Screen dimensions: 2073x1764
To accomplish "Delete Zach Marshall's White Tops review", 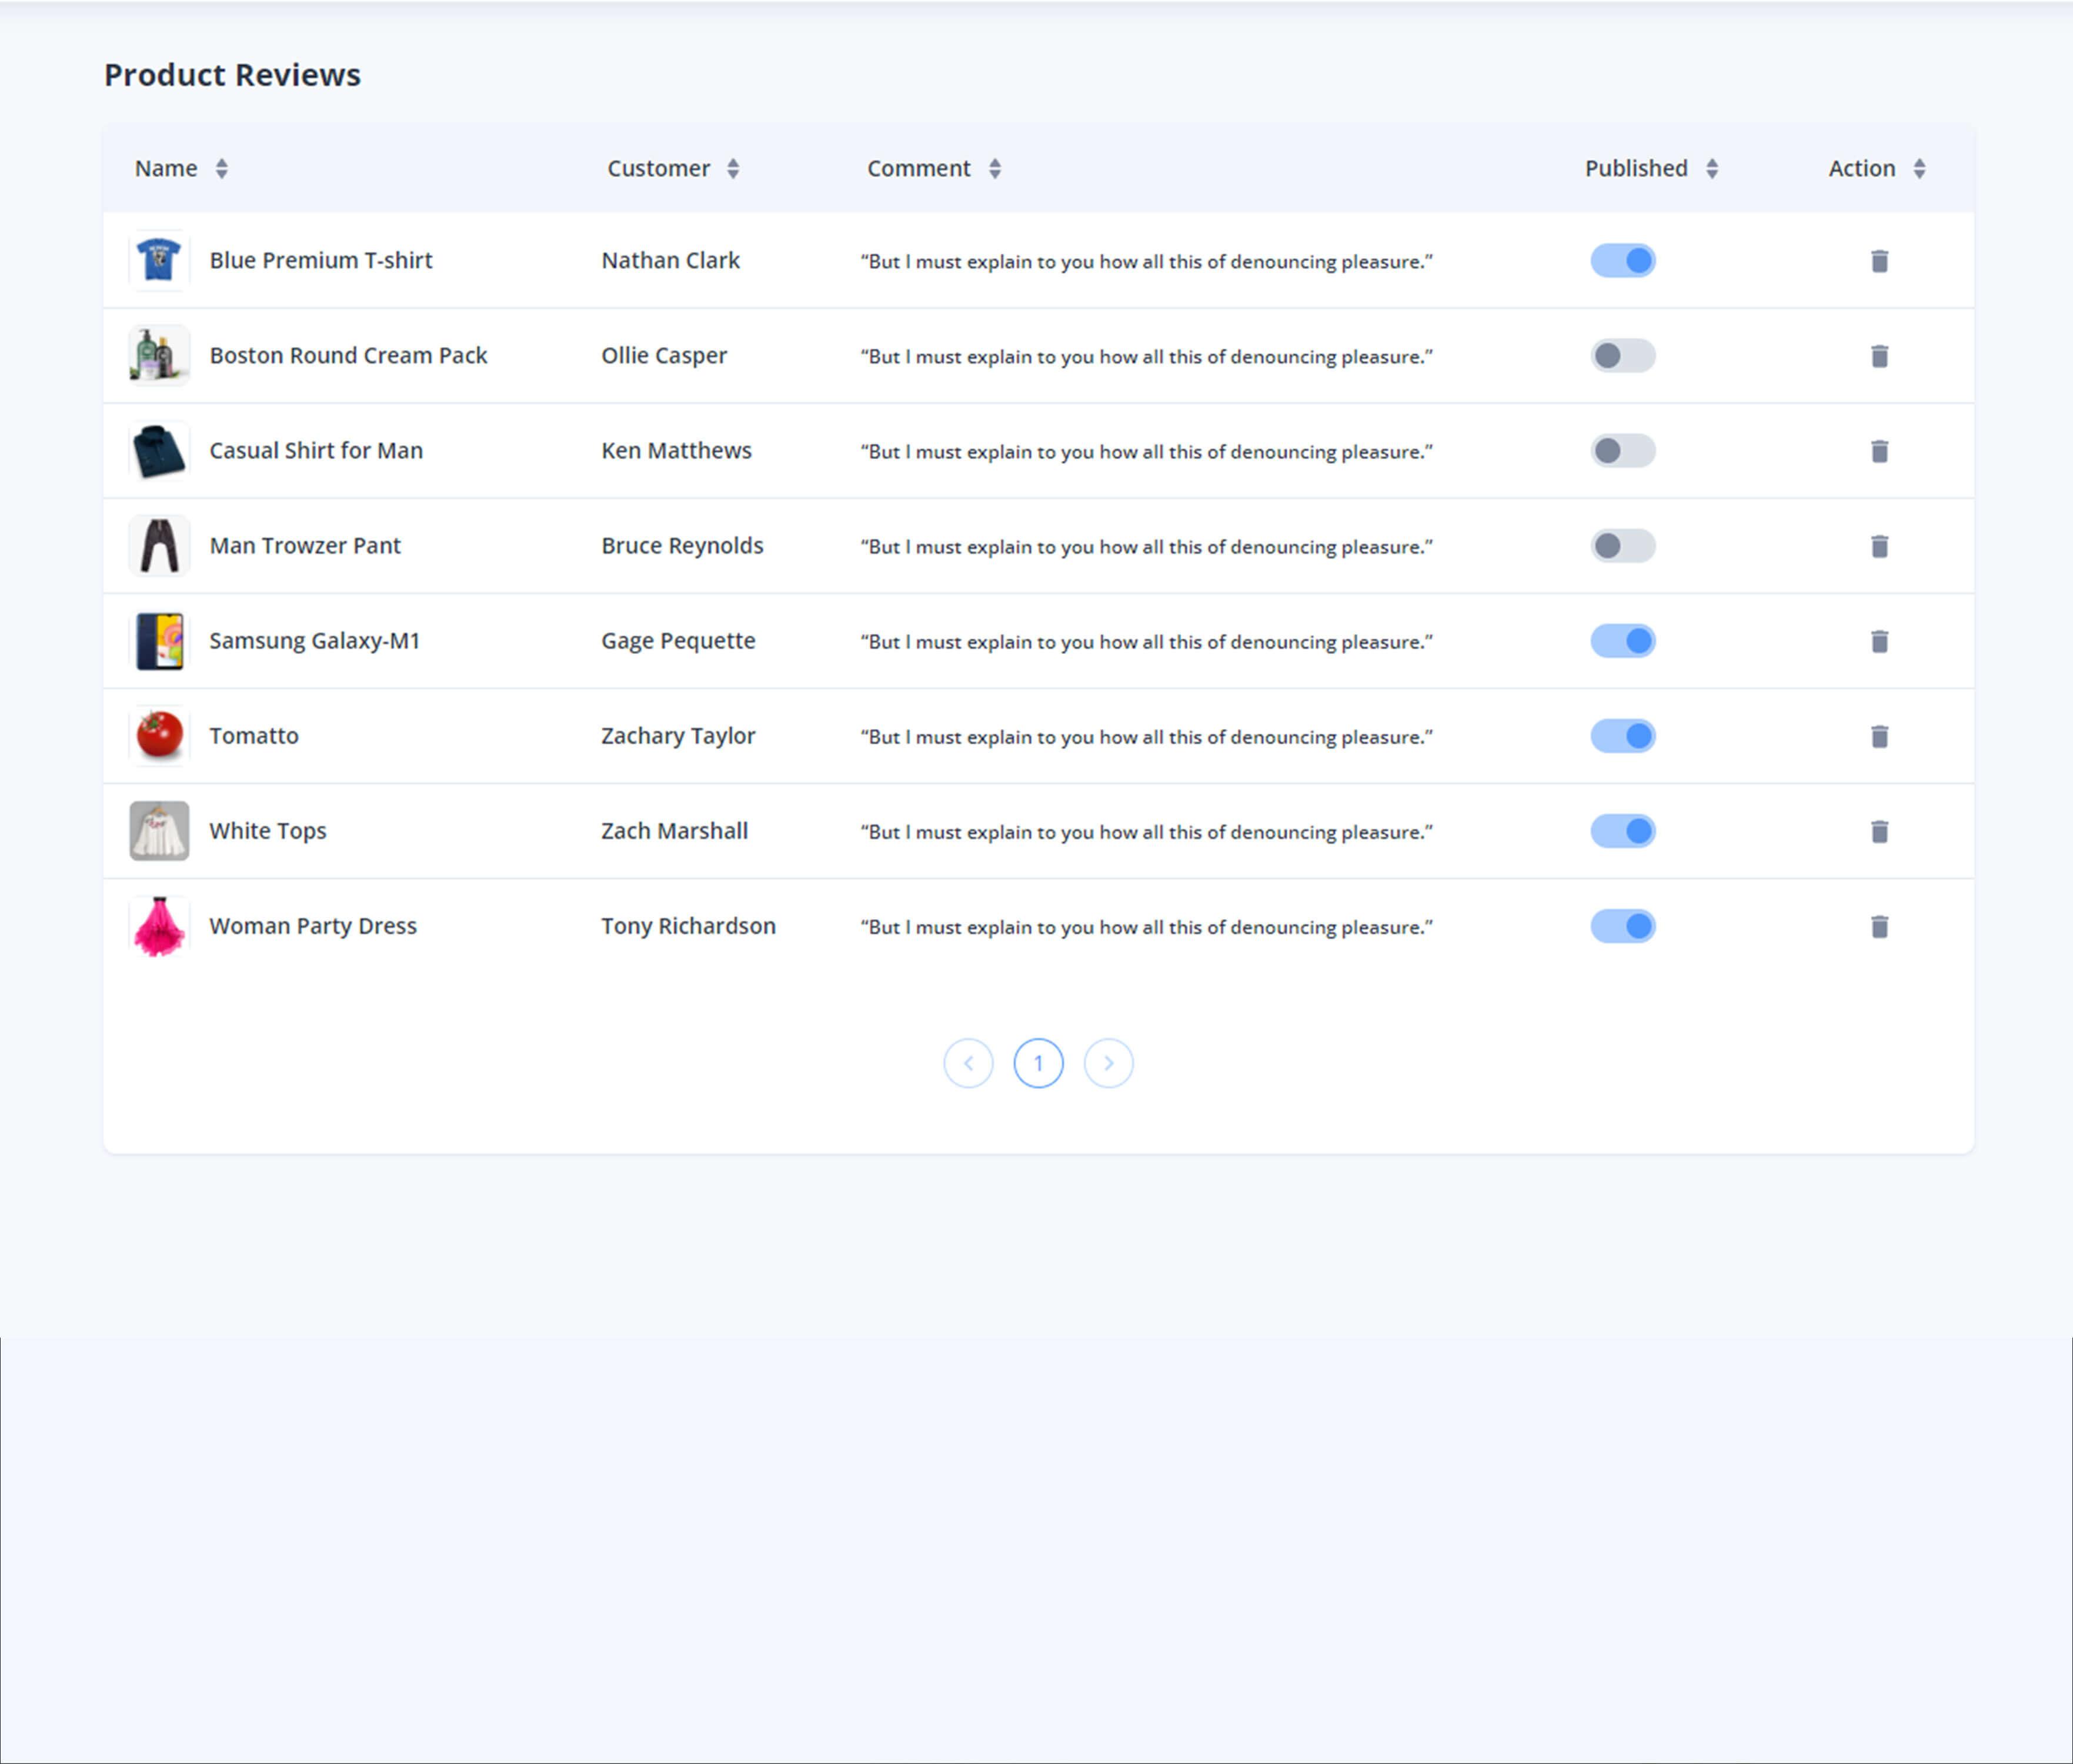I will pyautogui.click(x=1879, y=831).
